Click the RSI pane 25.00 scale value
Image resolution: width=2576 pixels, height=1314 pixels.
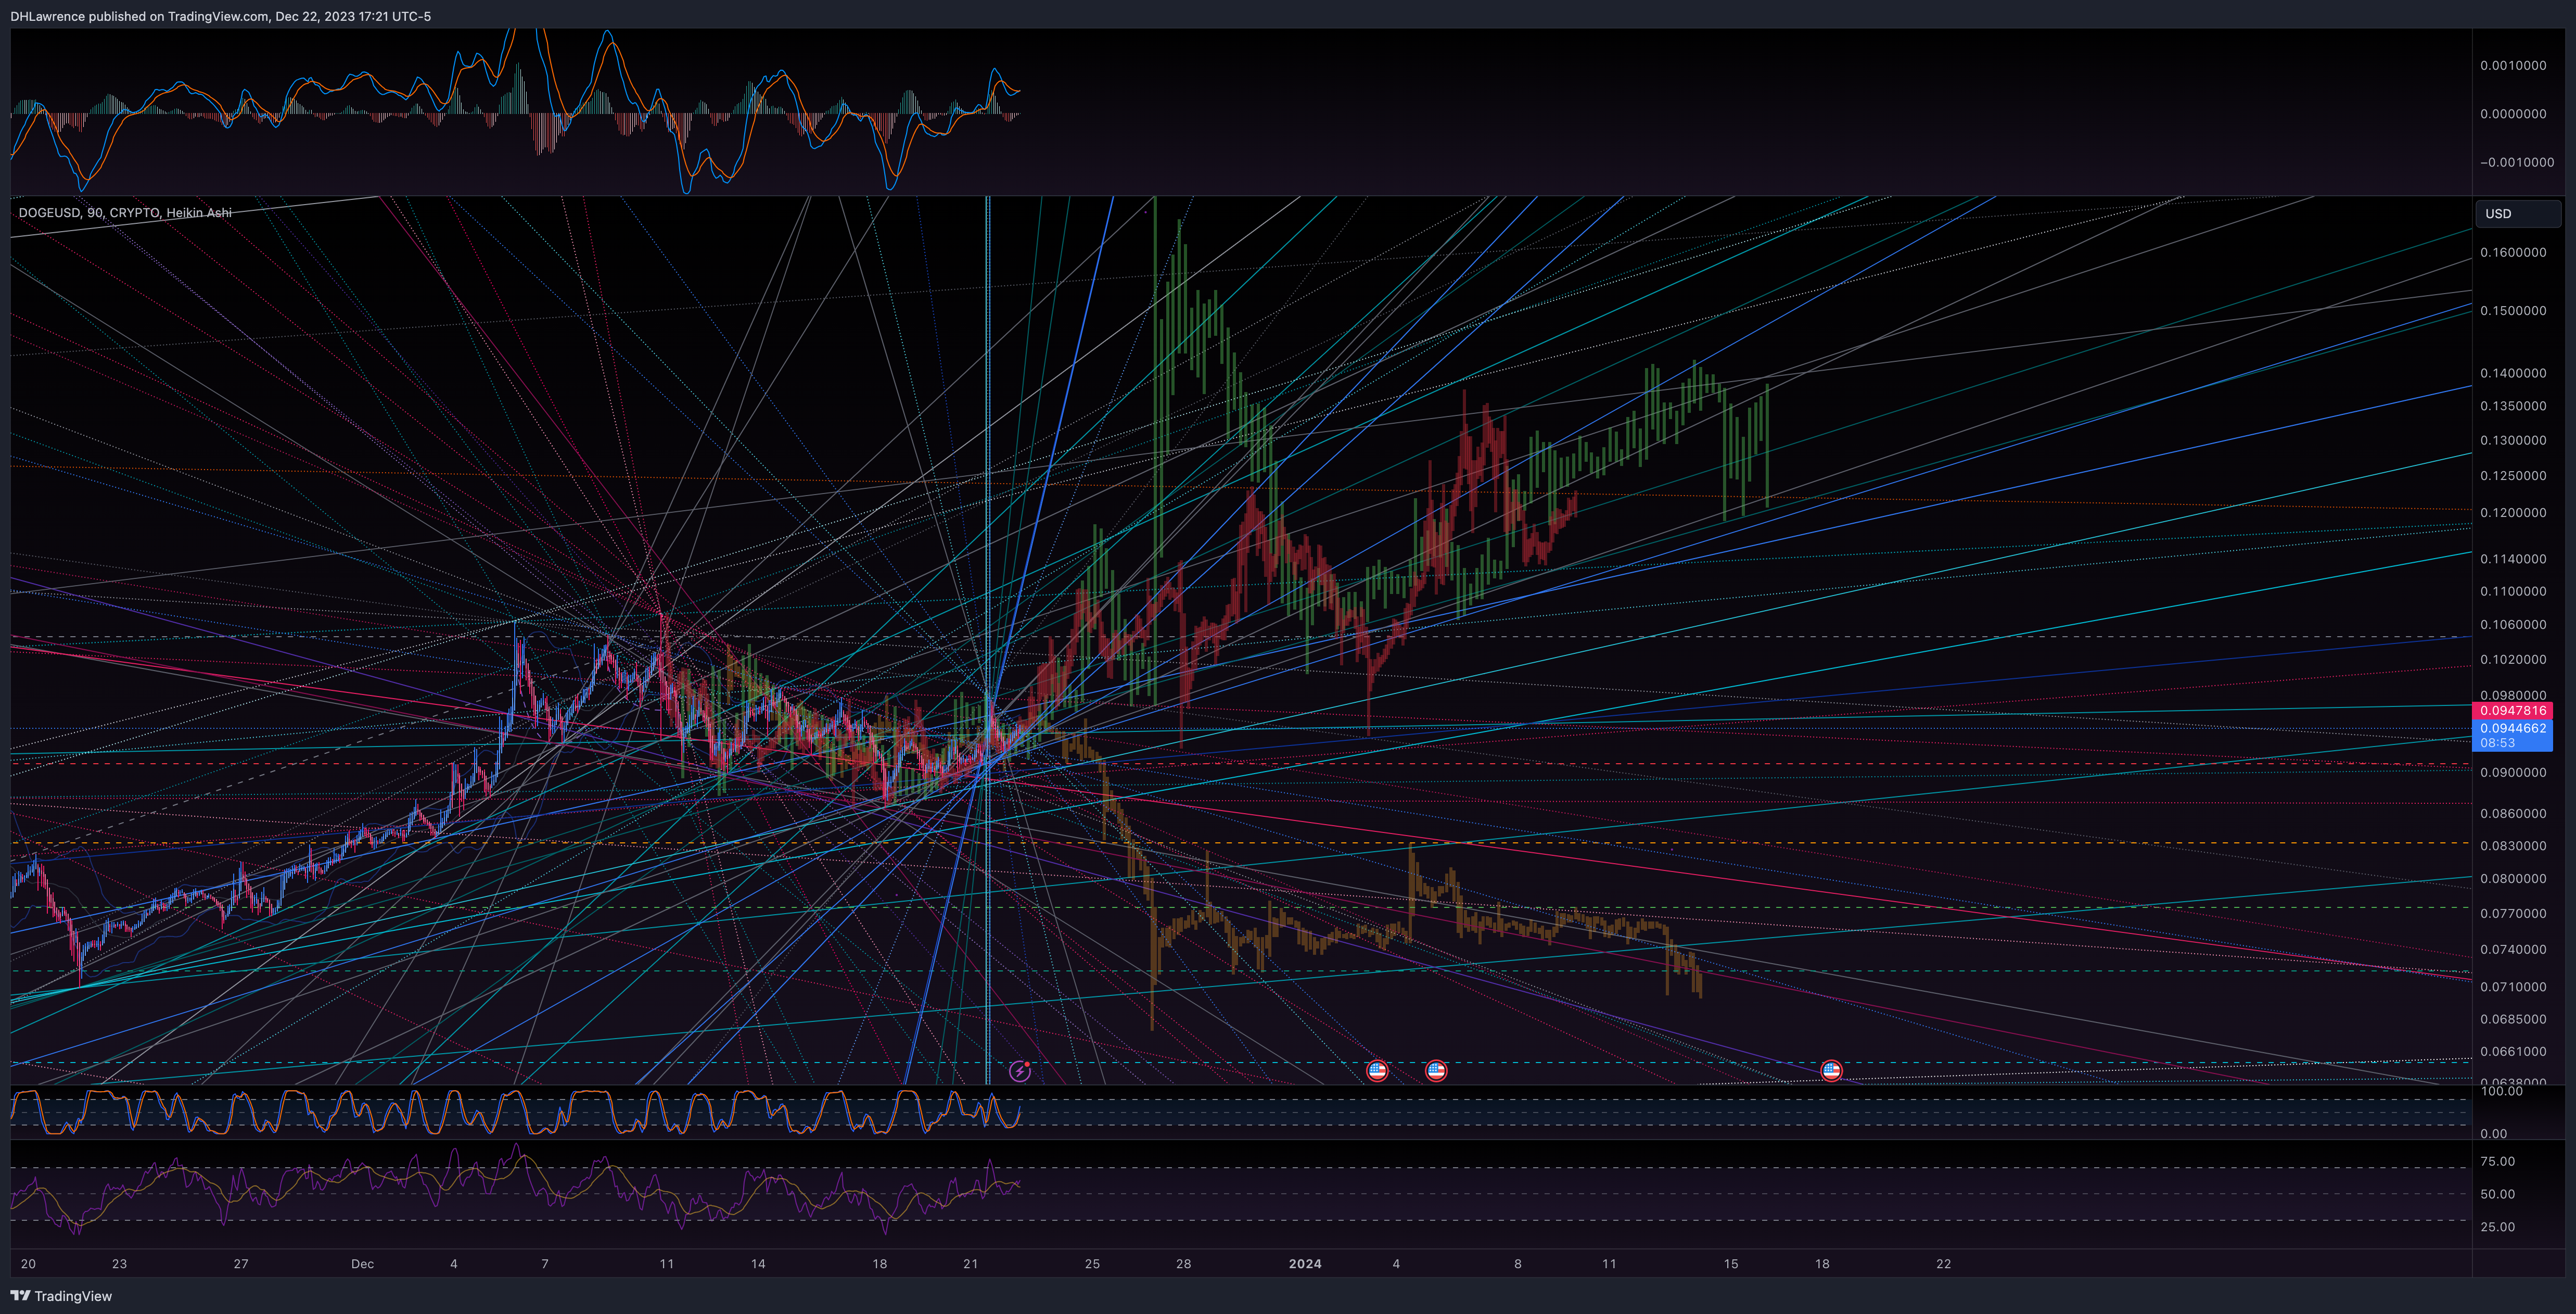[x=2497, y=1226]
